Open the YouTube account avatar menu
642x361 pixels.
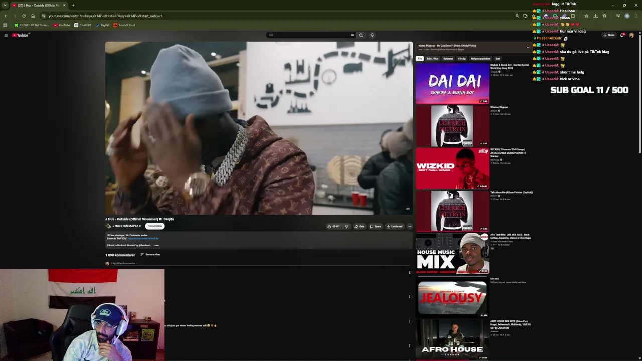pos(631,35)
